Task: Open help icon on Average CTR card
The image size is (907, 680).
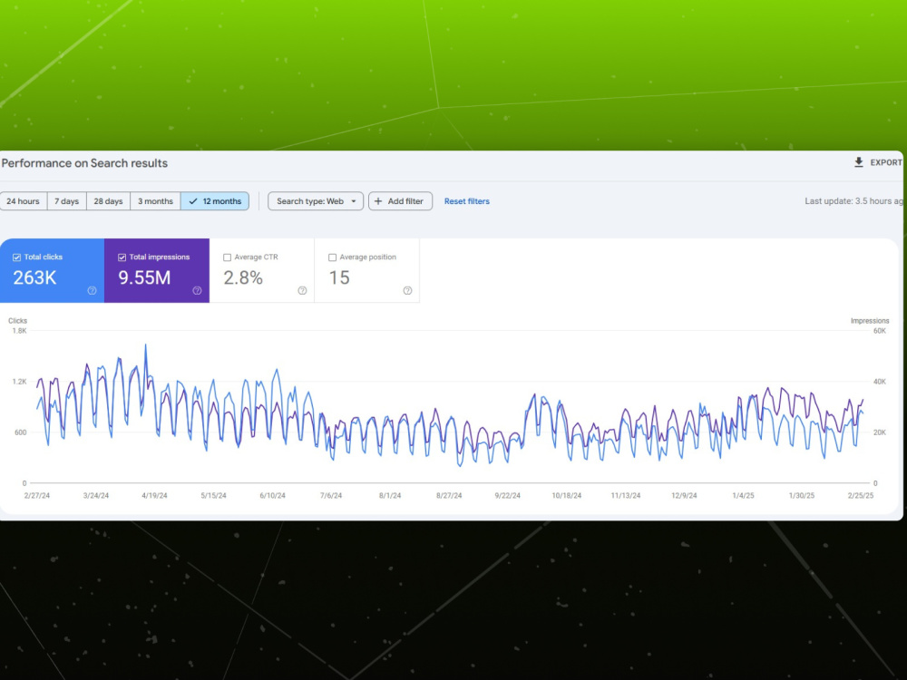Action: [x=302, y=291]
